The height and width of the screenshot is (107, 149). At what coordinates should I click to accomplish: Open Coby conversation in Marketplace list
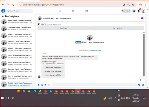tap(17, 77)
